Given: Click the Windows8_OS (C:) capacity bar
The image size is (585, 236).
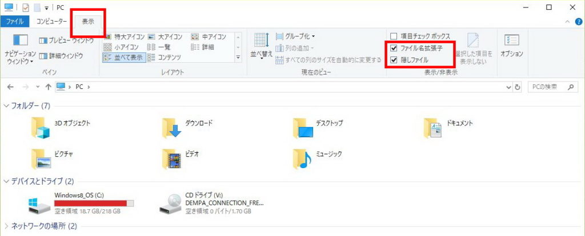Looking at the screenshot, I should point(94,203).
